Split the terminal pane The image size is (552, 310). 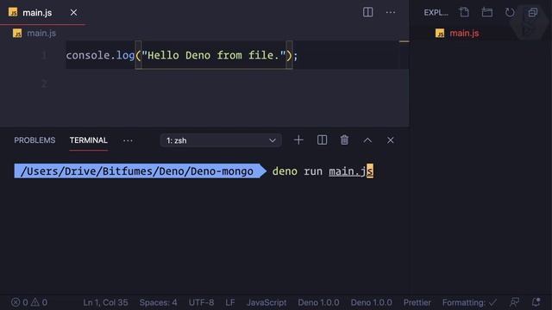(322, 140)
